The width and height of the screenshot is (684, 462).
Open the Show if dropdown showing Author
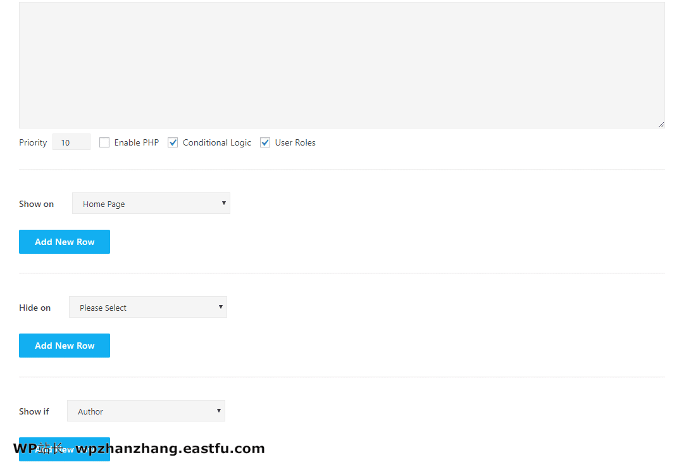[x=146, y=411]
